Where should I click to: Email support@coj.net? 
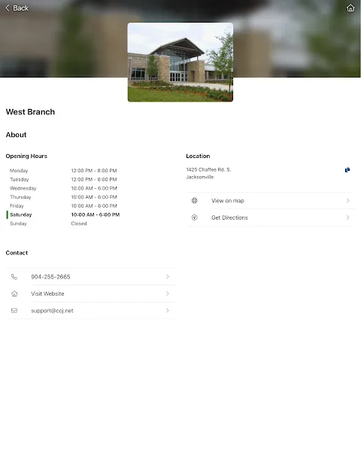click(52, 311)
